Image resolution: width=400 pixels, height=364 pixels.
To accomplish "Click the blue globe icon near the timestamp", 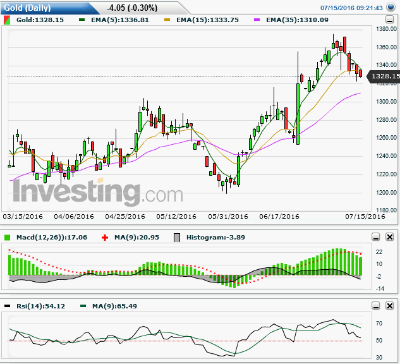I will 391,7.
